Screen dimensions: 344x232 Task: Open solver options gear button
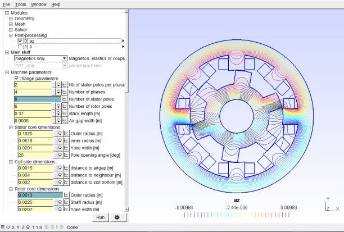118,217
